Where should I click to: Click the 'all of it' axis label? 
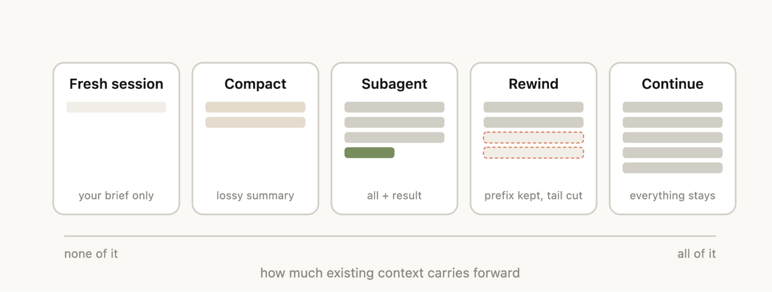pos(696,254)
